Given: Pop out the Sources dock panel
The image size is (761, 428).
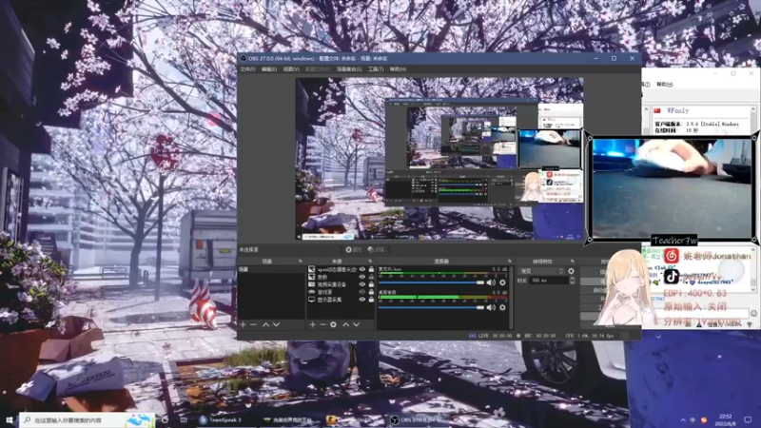Looking at the screenshot, I should [370, 262].
